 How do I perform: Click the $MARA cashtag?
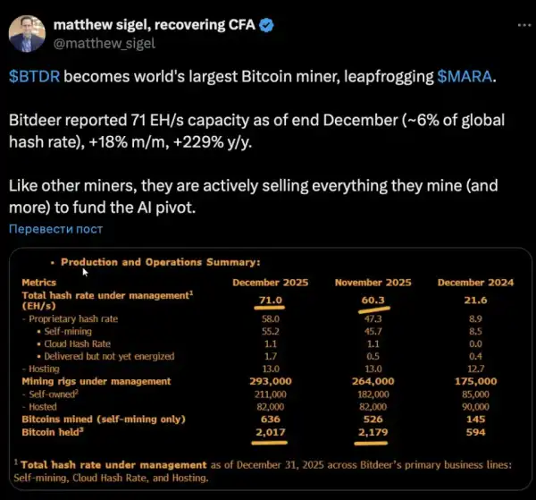[465, 75]
